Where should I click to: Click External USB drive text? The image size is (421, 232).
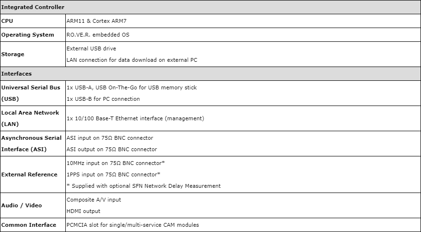click(91, 48)
